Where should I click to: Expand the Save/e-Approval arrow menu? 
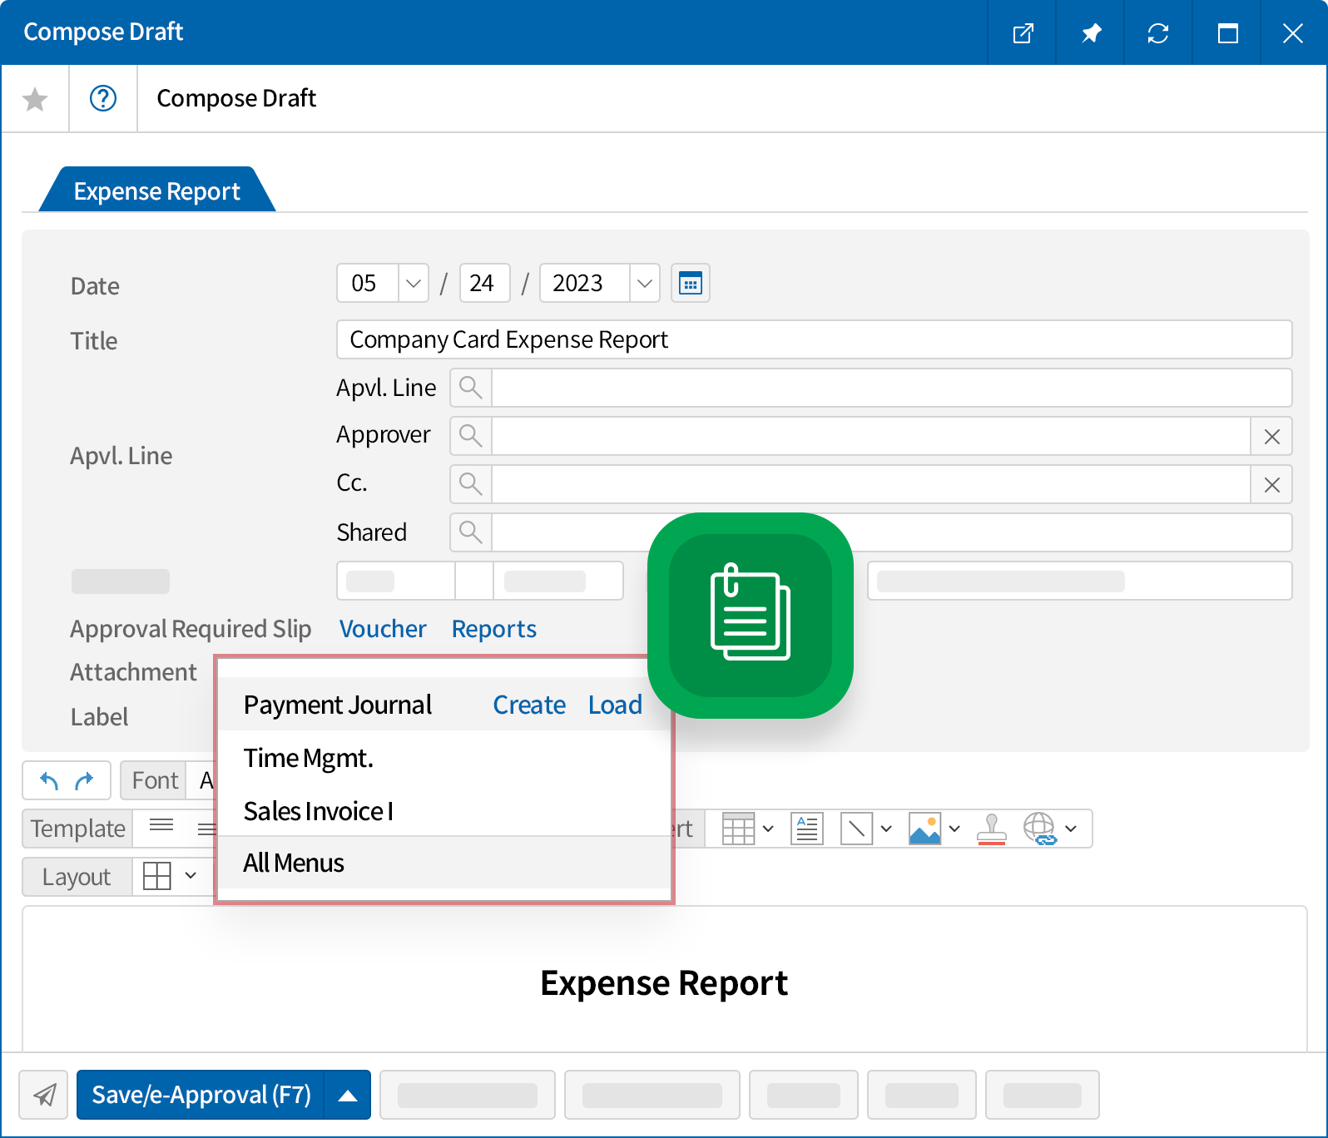click(x=348, y=1096)
